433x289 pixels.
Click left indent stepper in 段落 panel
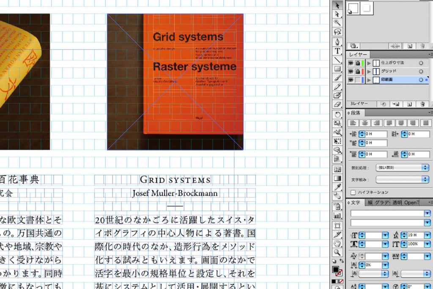(362, 134)
